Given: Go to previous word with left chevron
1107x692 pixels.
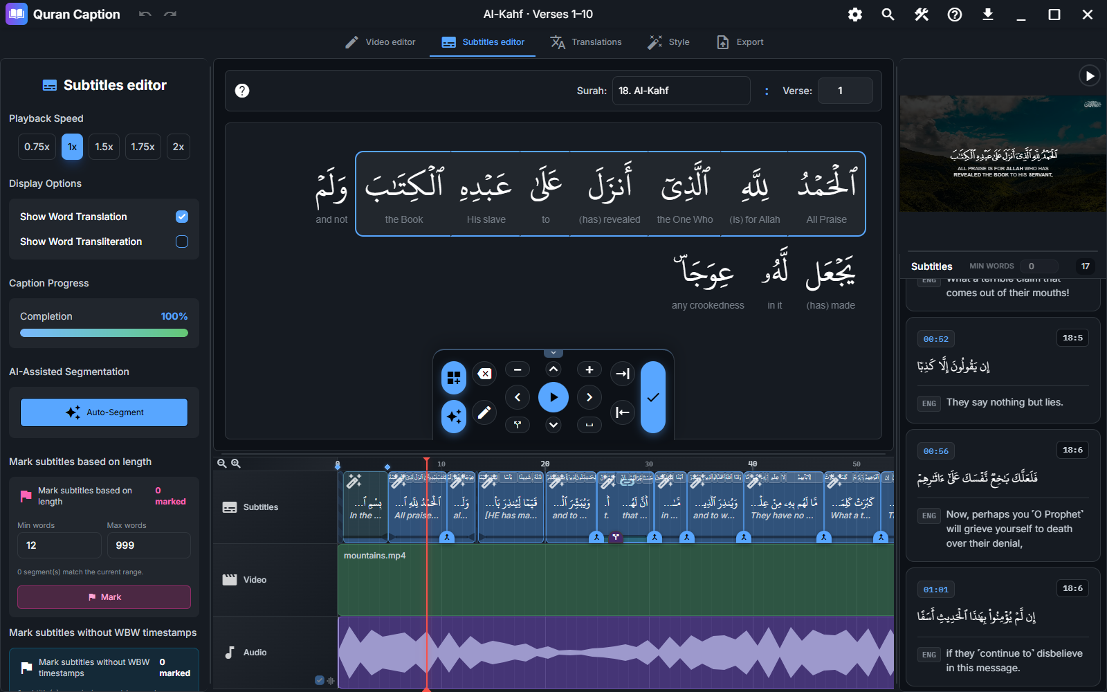Looking at the screenshot, I should (518, 397).
